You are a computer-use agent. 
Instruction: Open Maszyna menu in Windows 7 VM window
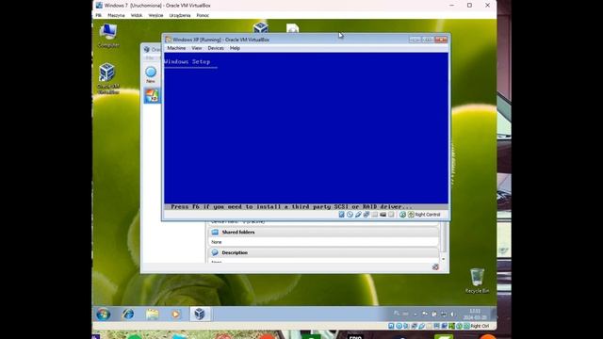(116, 15)
